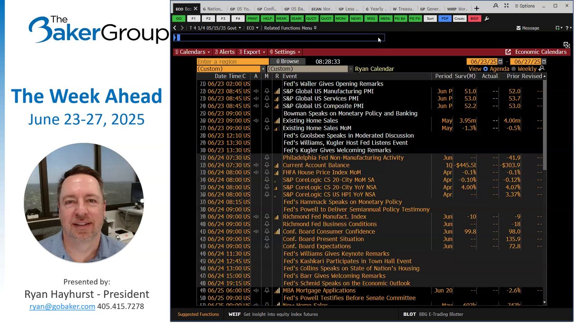Open the Calendars menu dropdown
575x323 pixels.
tap(193, 52)
